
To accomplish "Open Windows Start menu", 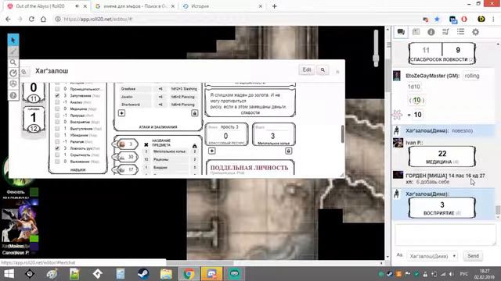I will click(x=9, y=274).
